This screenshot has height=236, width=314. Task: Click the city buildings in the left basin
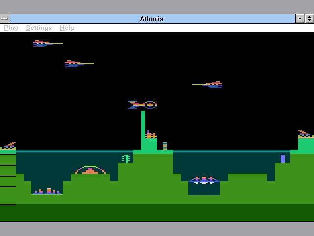(x=47, y=191)
